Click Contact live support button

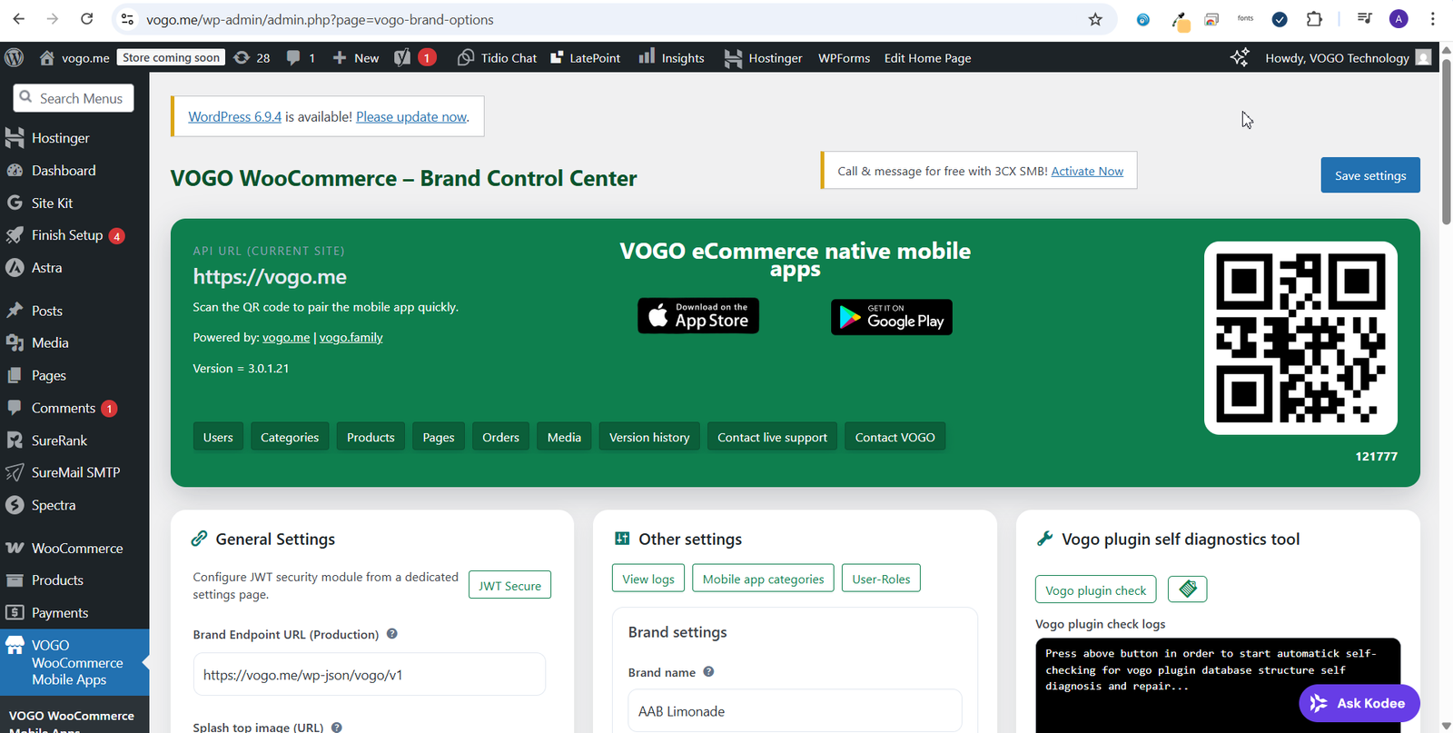tap(772, 437)
